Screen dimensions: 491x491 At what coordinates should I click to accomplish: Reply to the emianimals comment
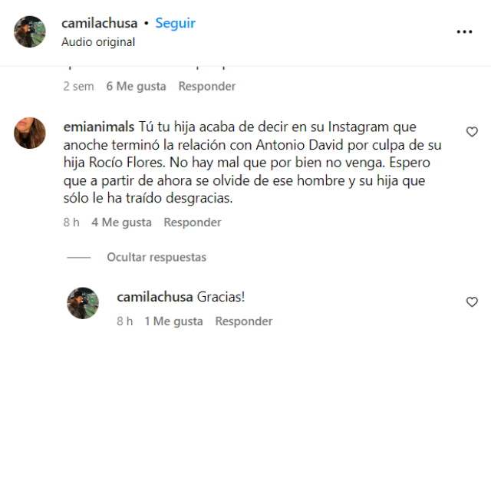coord(193,222)
